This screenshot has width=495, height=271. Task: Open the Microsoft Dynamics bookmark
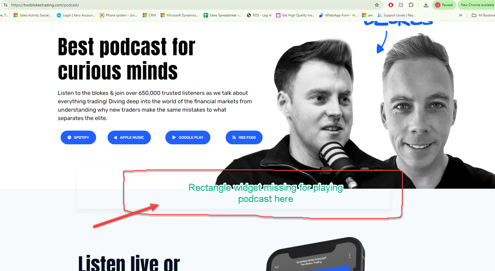click(180, 15)
